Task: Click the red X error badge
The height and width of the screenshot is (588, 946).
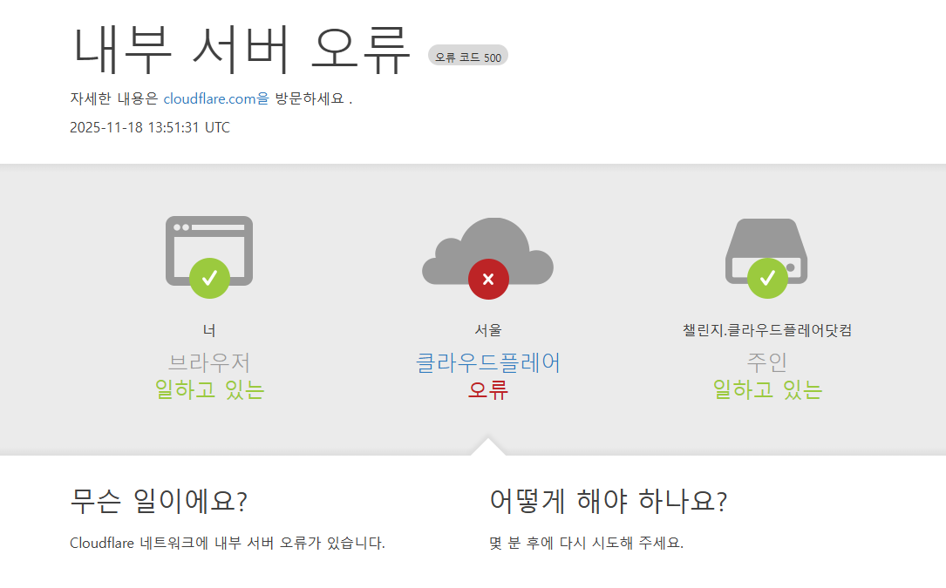Action: point(488,280)
